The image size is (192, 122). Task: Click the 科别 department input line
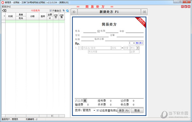pyautogui.click(x=87, y=39)
